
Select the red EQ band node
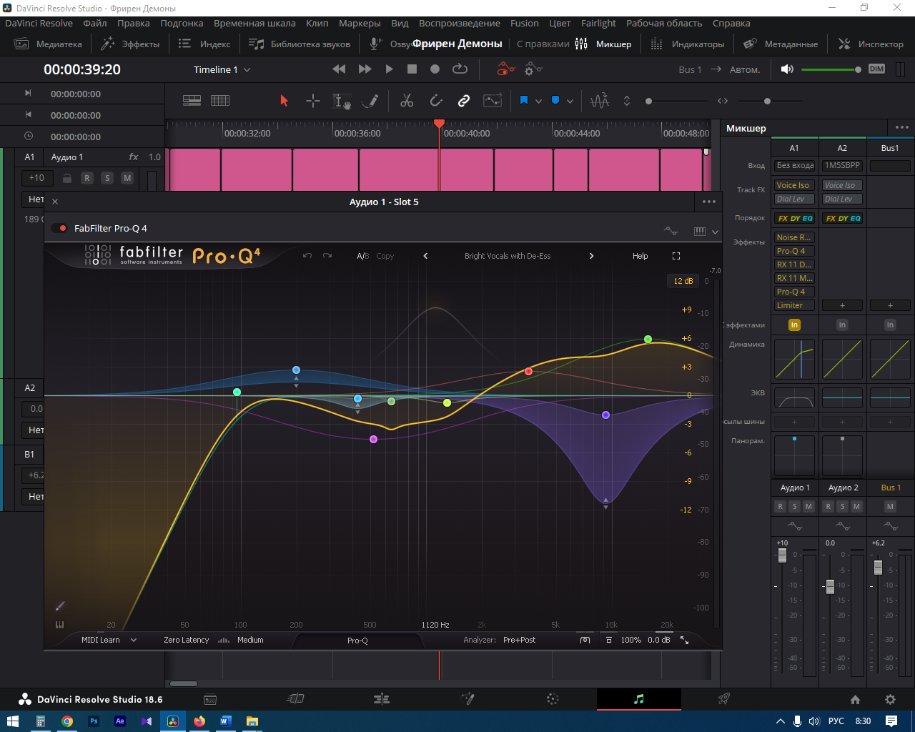(x=528, y=371)
